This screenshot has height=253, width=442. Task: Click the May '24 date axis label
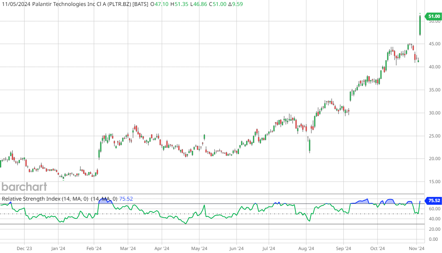pos(199,249)
